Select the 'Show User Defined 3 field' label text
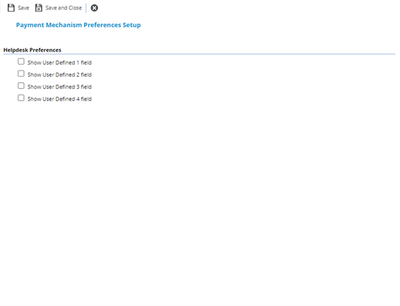Viewport: 400px width, 306px height. coord(59,86)
